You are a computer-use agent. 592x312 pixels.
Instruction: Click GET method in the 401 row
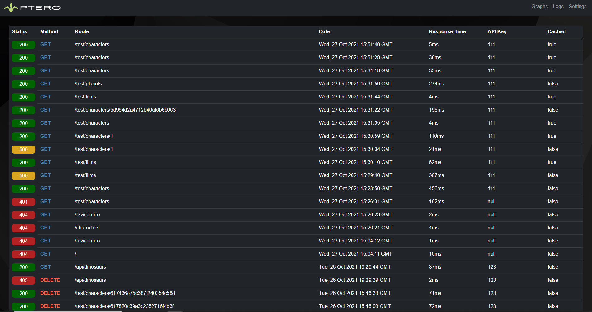[45, 201]
